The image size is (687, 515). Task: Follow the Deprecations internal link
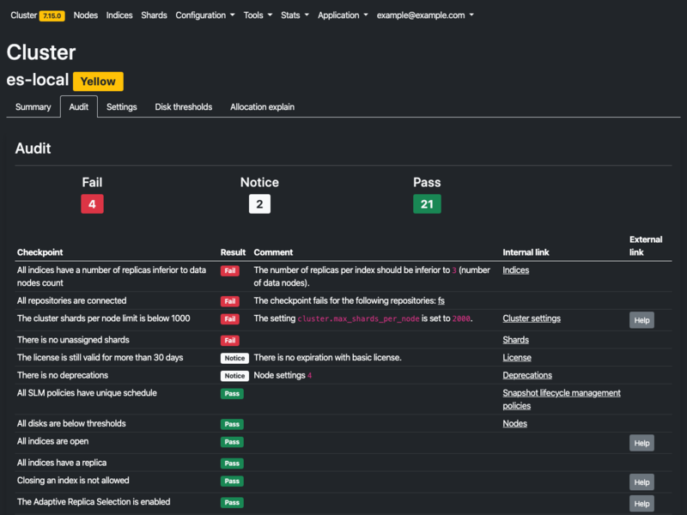(x=527, y=375)
